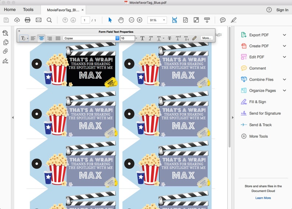Viewport: 292px width, 209px height.
Task: Open Help question mark
Action: pyautogui.click(x=269, y=10)
